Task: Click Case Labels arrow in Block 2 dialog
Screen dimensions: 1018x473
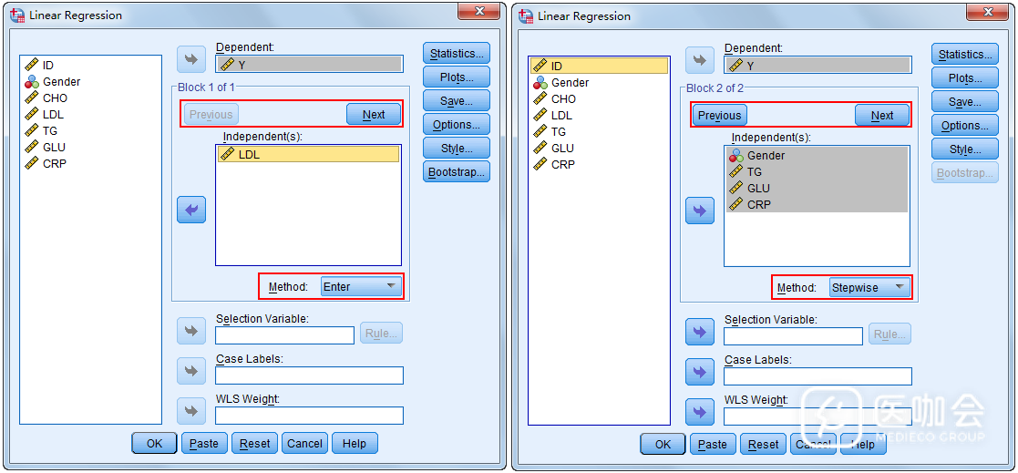Action: (x=699, y=372)
